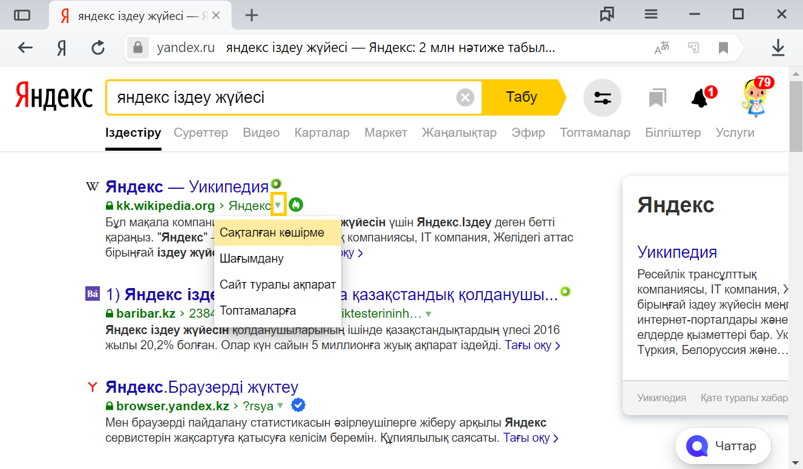Expand dropdown arrow next to browser.yandex.kz ?rsya
The width and height of the screenshot is (803, 469).
tap(280, 405)
